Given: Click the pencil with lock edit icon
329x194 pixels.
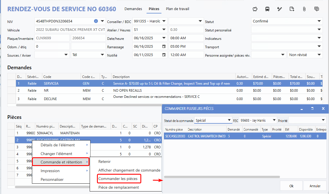Looking at the screenshot, I should coord(279,9).
